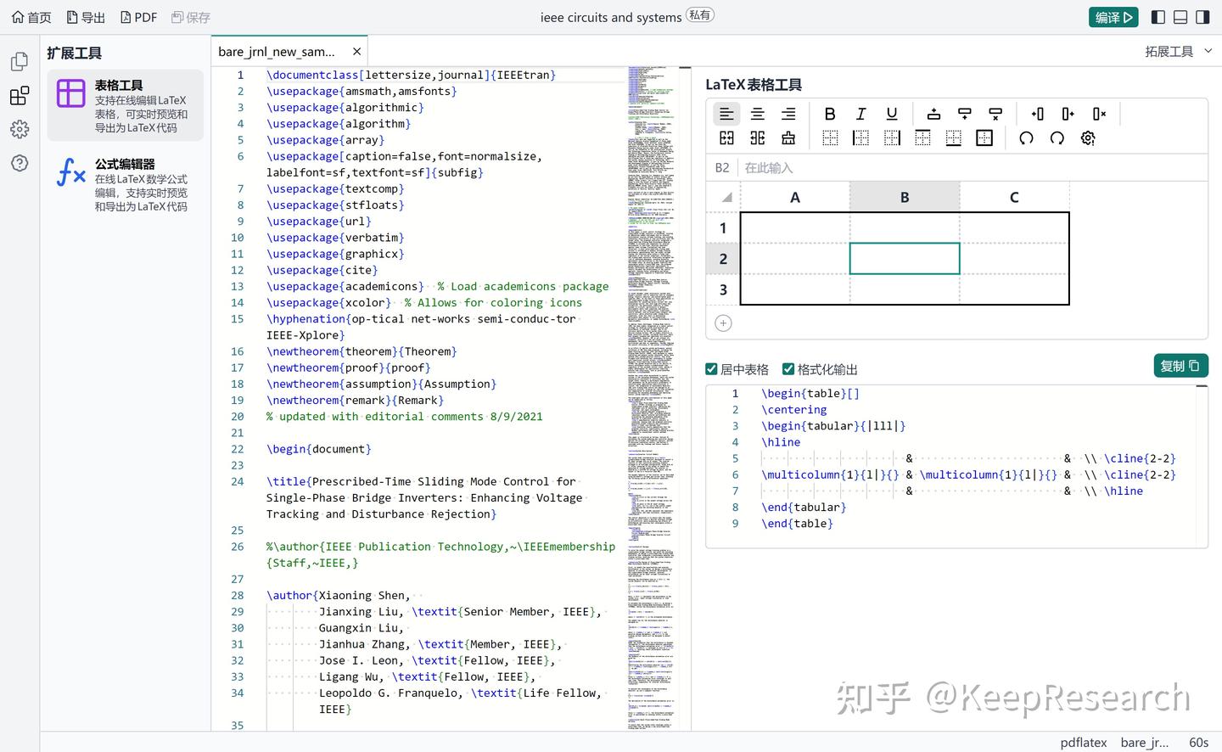The image size is (1222, 752).
Task: Click the center align icon
Action: (x=758, y=114)
